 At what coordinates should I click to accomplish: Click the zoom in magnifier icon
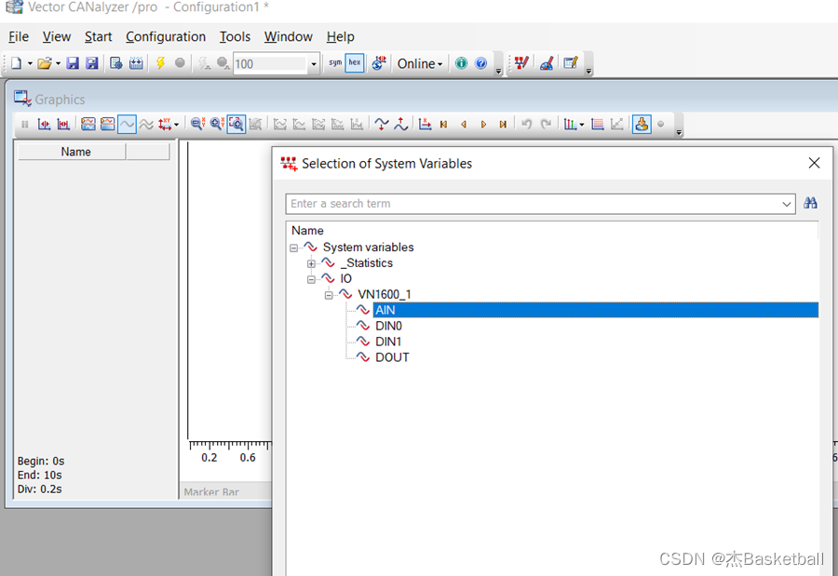pyautogui.click(x=216, y=124)
